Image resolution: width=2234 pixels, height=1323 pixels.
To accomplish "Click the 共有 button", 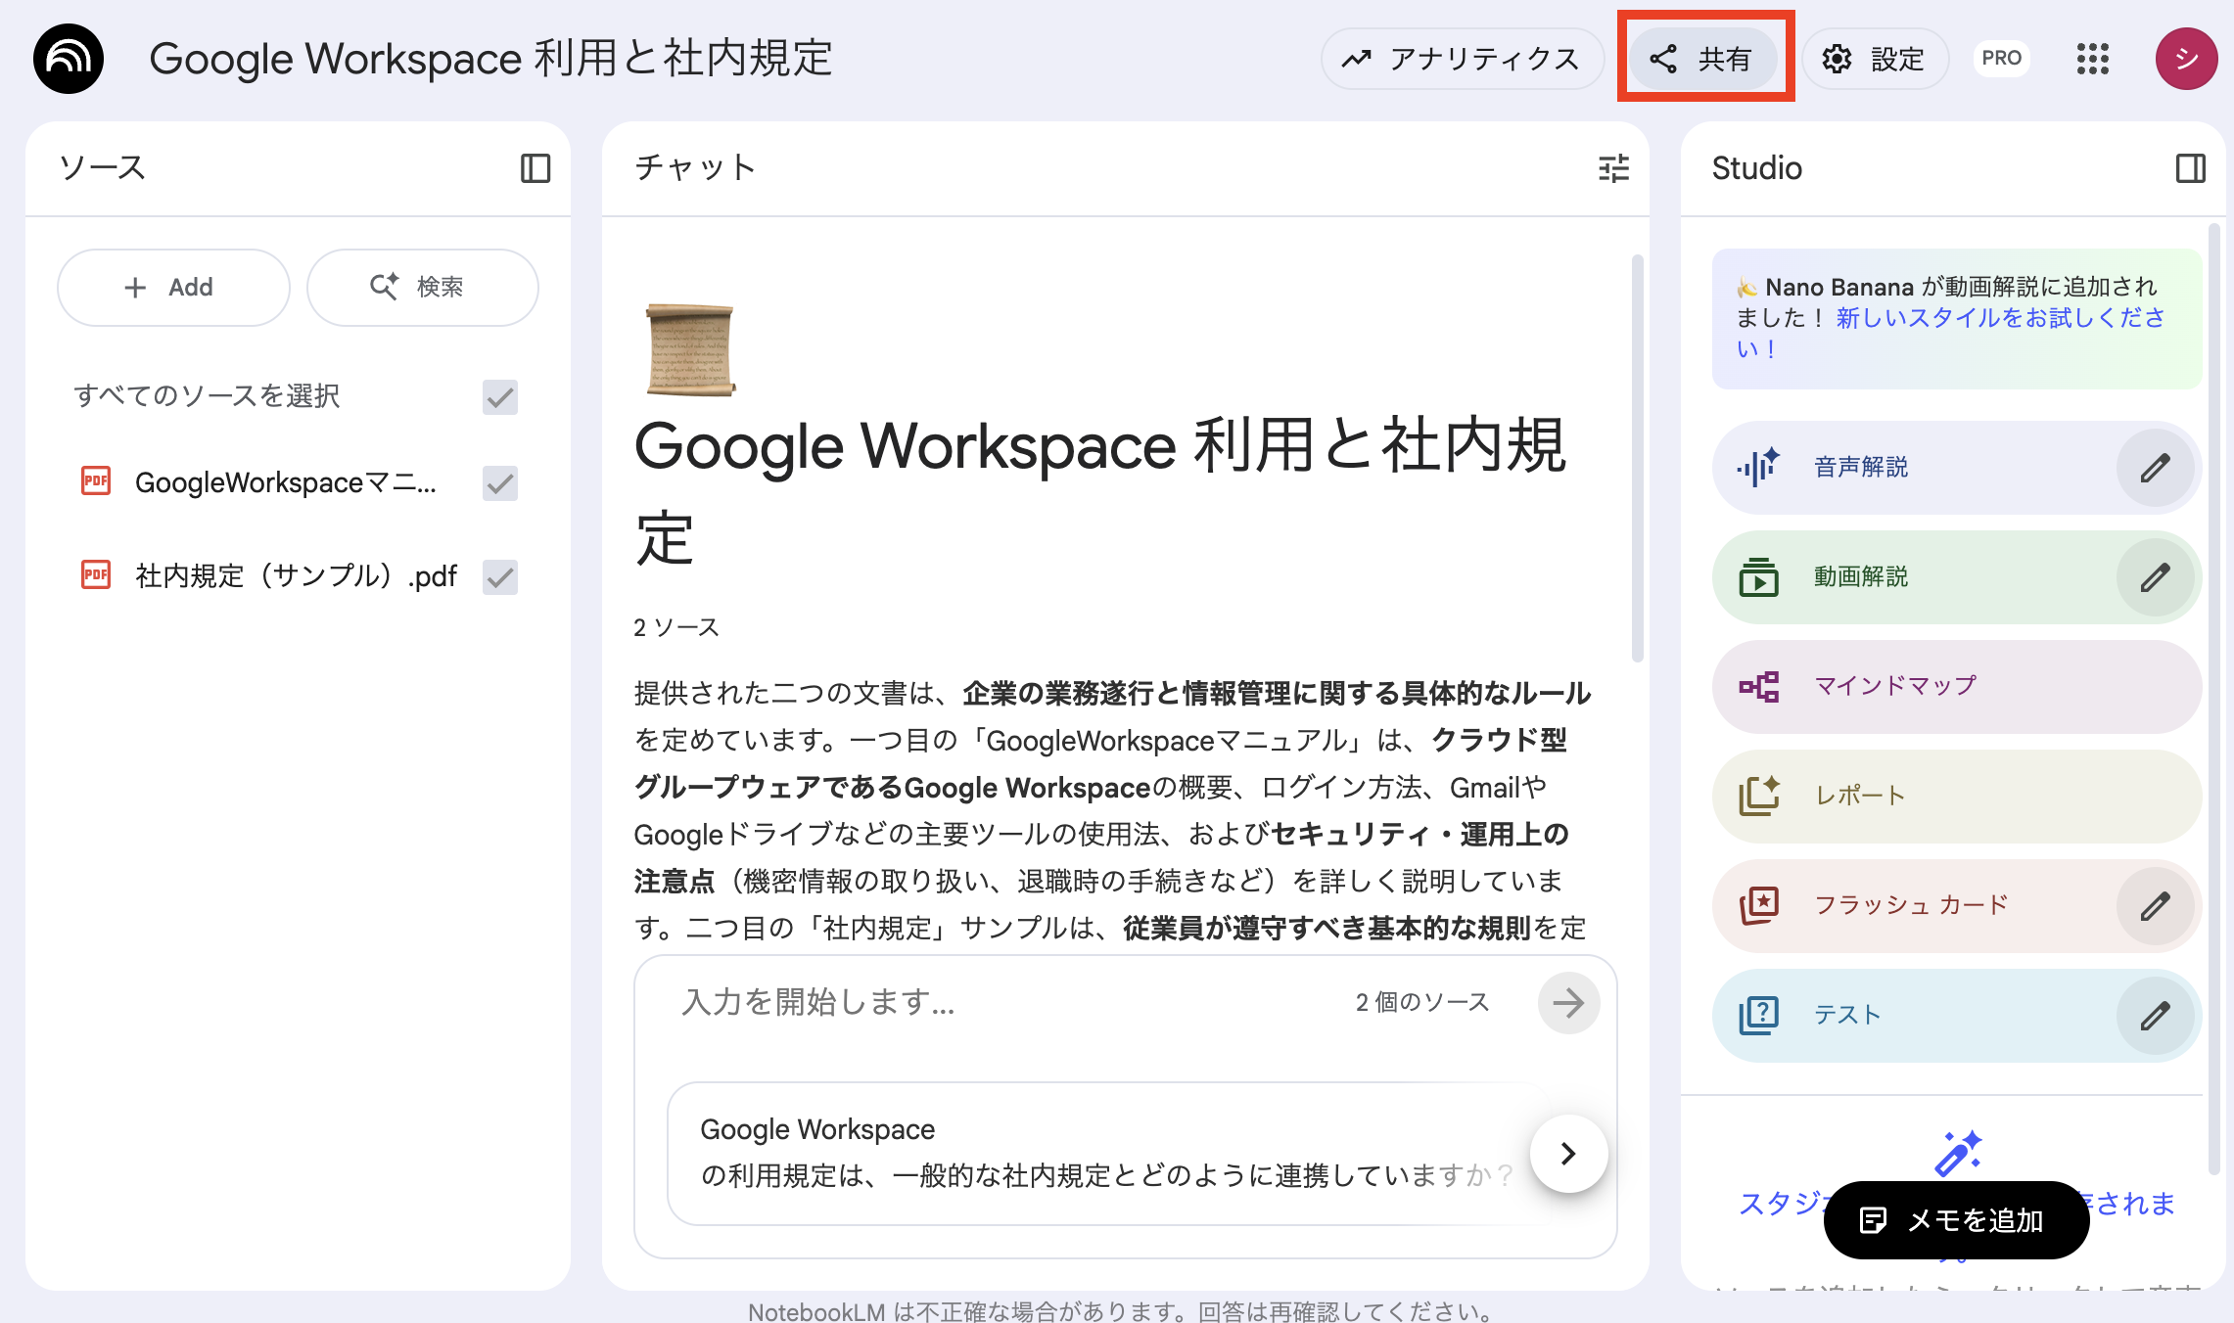I will point(1704,59).
